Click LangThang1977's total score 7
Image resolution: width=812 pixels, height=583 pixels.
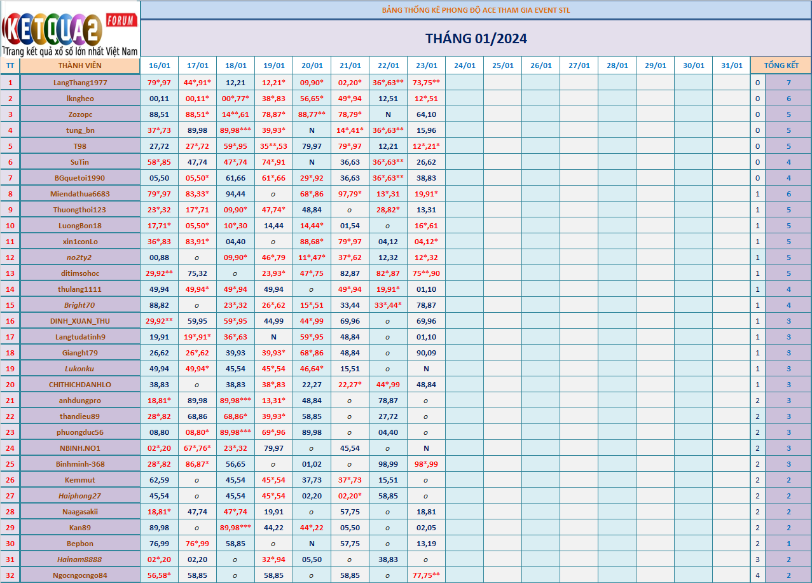[x=788, y=83]
